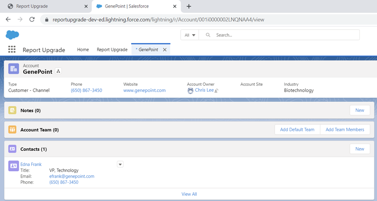Screen dimensions: 377x201
Task: Click the Edna Frank contact icon
Action: point(13,166)
